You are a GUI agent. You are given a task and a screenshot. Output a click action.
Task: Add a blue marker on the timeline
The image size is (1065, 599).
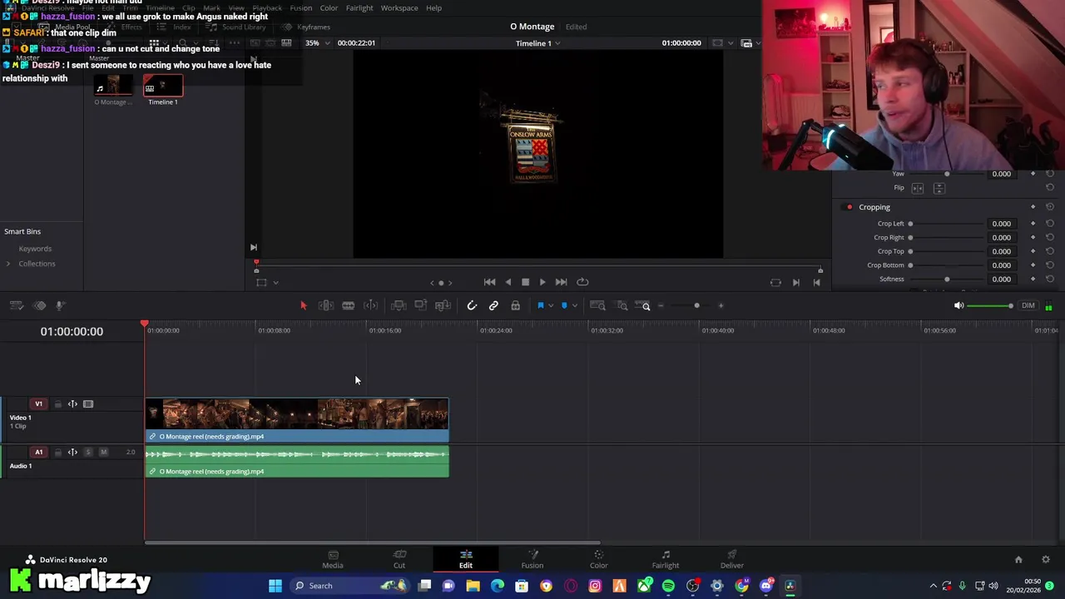point(564,305)
